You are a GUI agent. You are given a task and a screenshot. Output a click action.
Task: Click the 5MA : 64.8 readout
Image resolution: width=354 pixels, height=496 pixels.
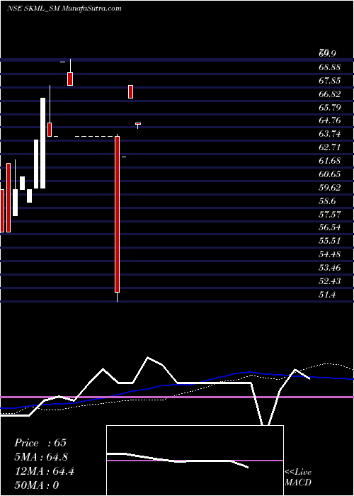41,457
